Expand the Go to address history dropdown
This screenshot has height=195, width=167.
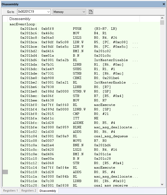[48, 12]
